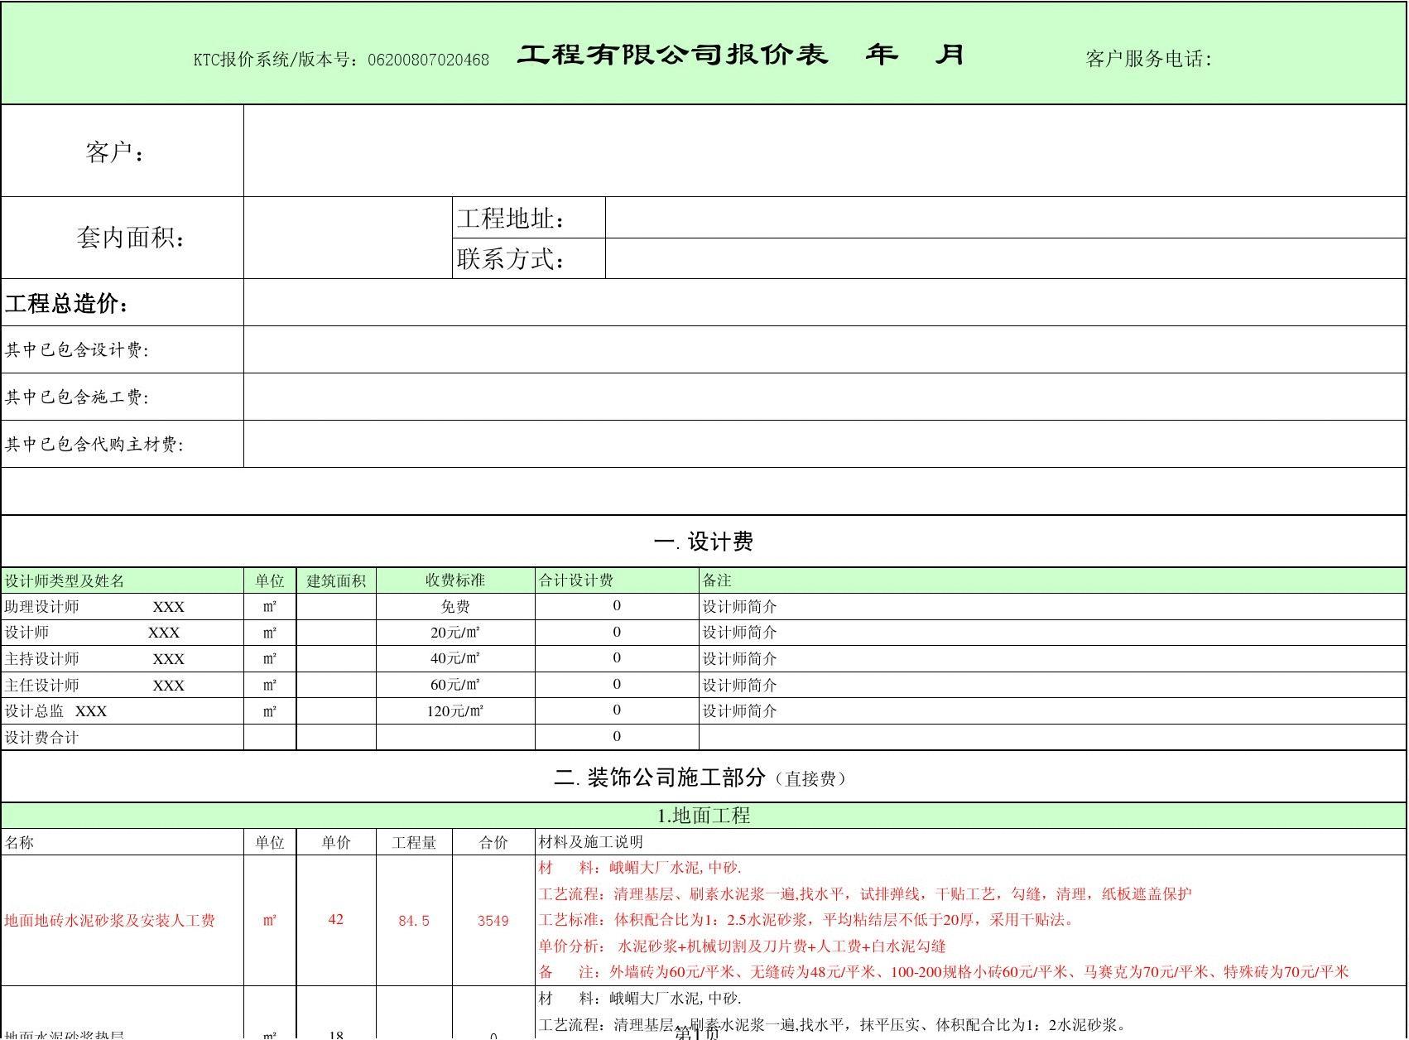This screenshot has width=1409, height=1040.
Task: Select the 套内面积 label cell
Action: tap(123, 238)
